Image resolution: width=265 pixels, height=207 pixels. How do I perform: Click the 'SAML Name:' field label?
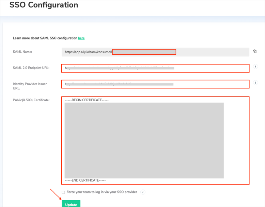[x=22, y=52]
